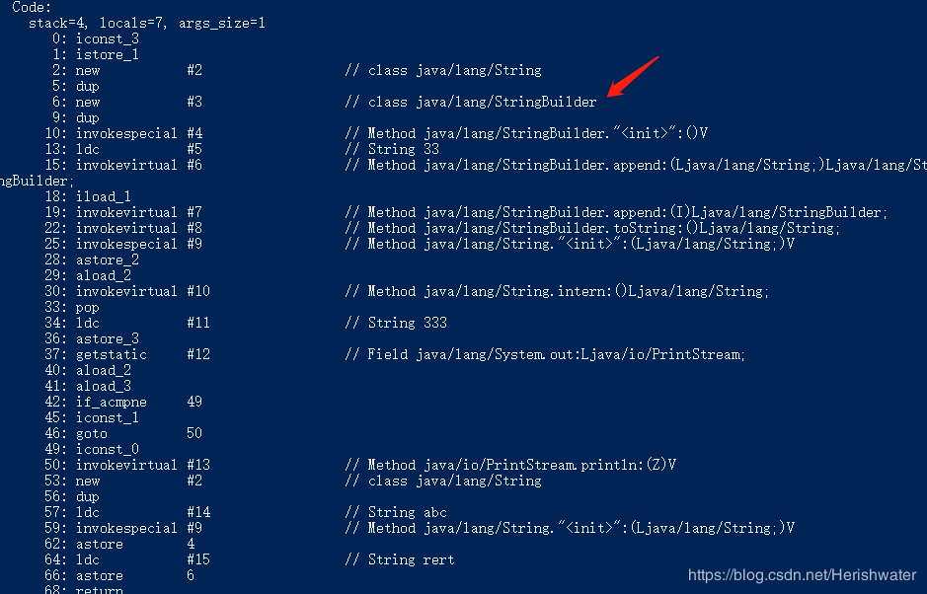The image size is (927, 594).
Task: Click the StringBuilder.toString method comment
Action: (x=592, y=228)
